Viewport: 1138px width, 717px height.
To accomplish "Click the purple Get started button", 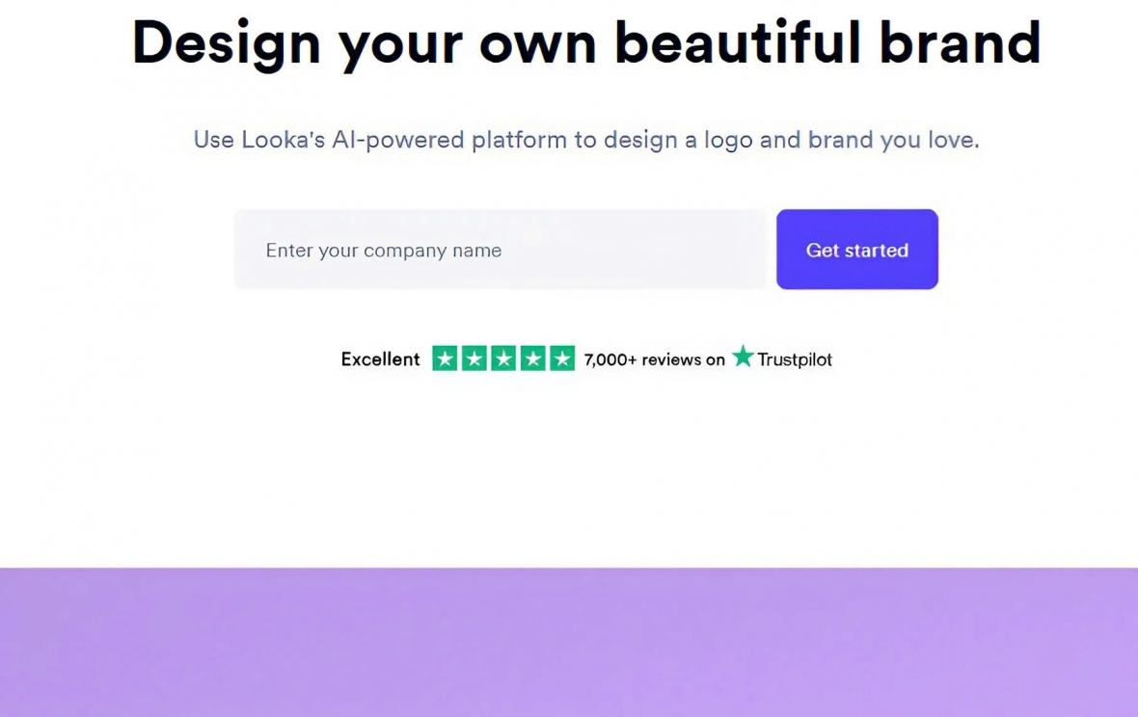I will point(857,250).
